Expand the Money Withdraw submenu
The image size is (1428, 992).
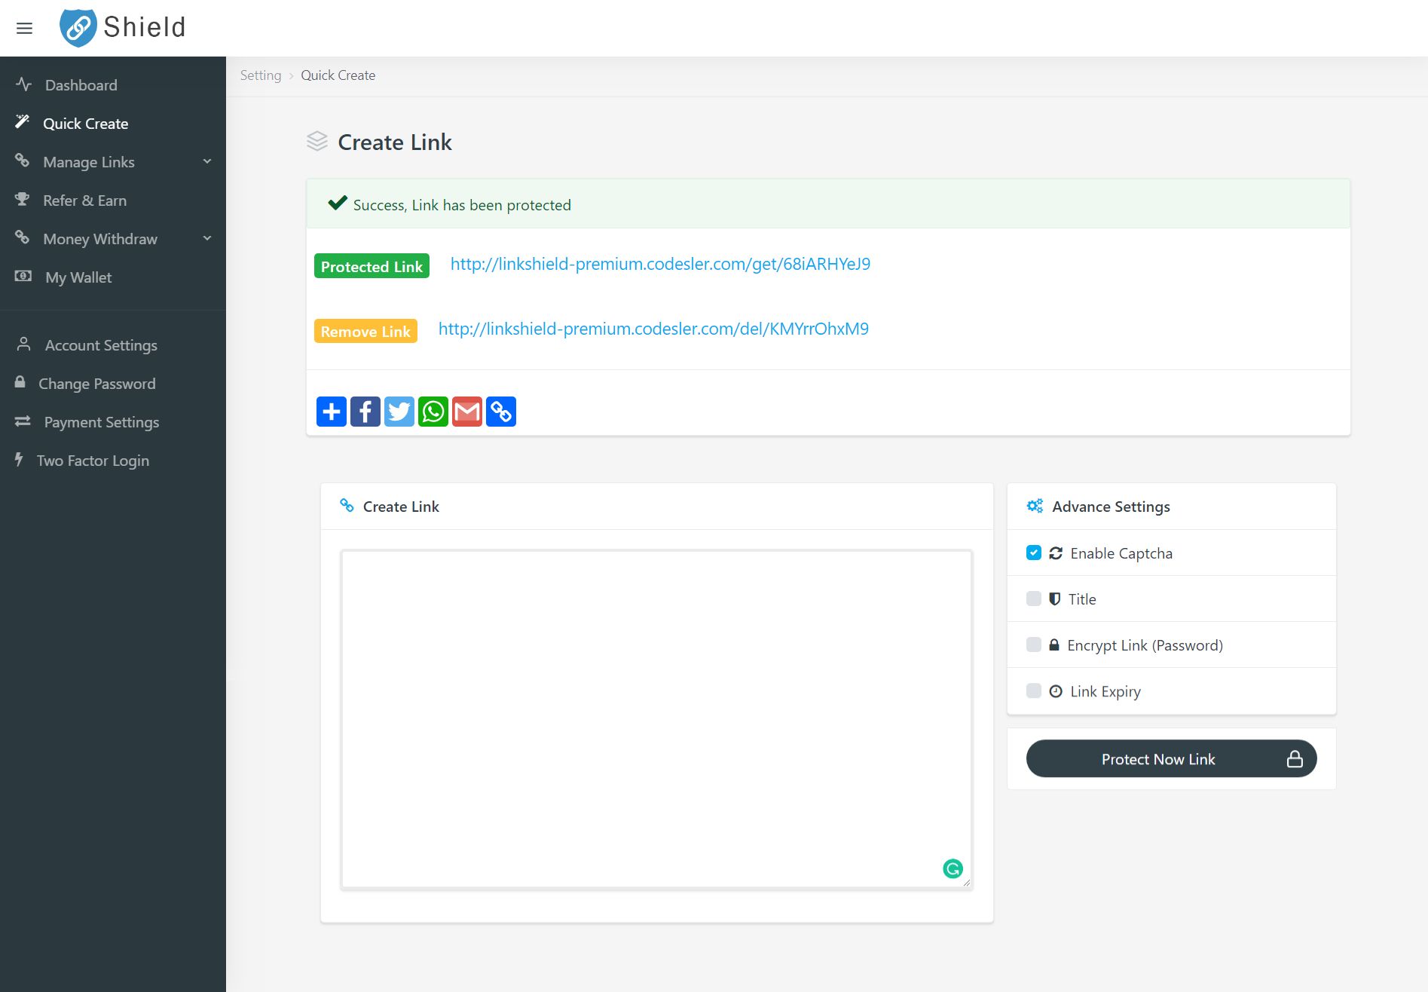click(113, 239)
